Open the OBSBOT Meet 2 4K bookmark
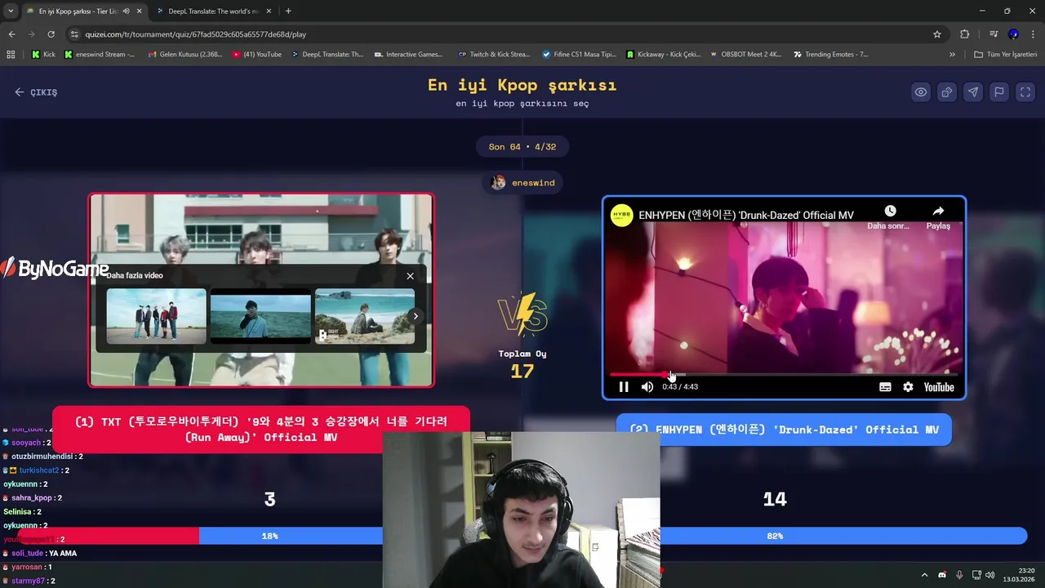 745,55
